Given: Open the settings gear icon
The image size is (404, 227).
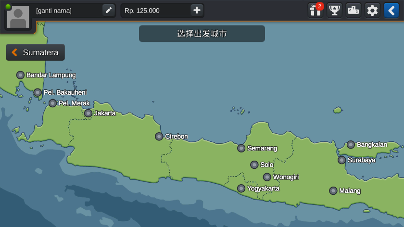Looking at the screenshot, I should pos(372,10).
